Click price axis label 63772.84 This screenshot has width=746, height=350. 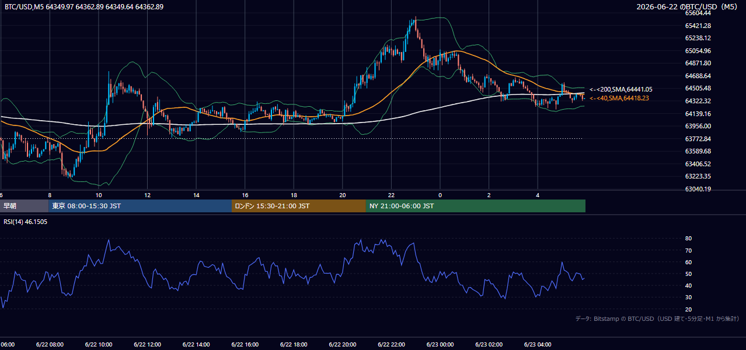pos(698,139)
